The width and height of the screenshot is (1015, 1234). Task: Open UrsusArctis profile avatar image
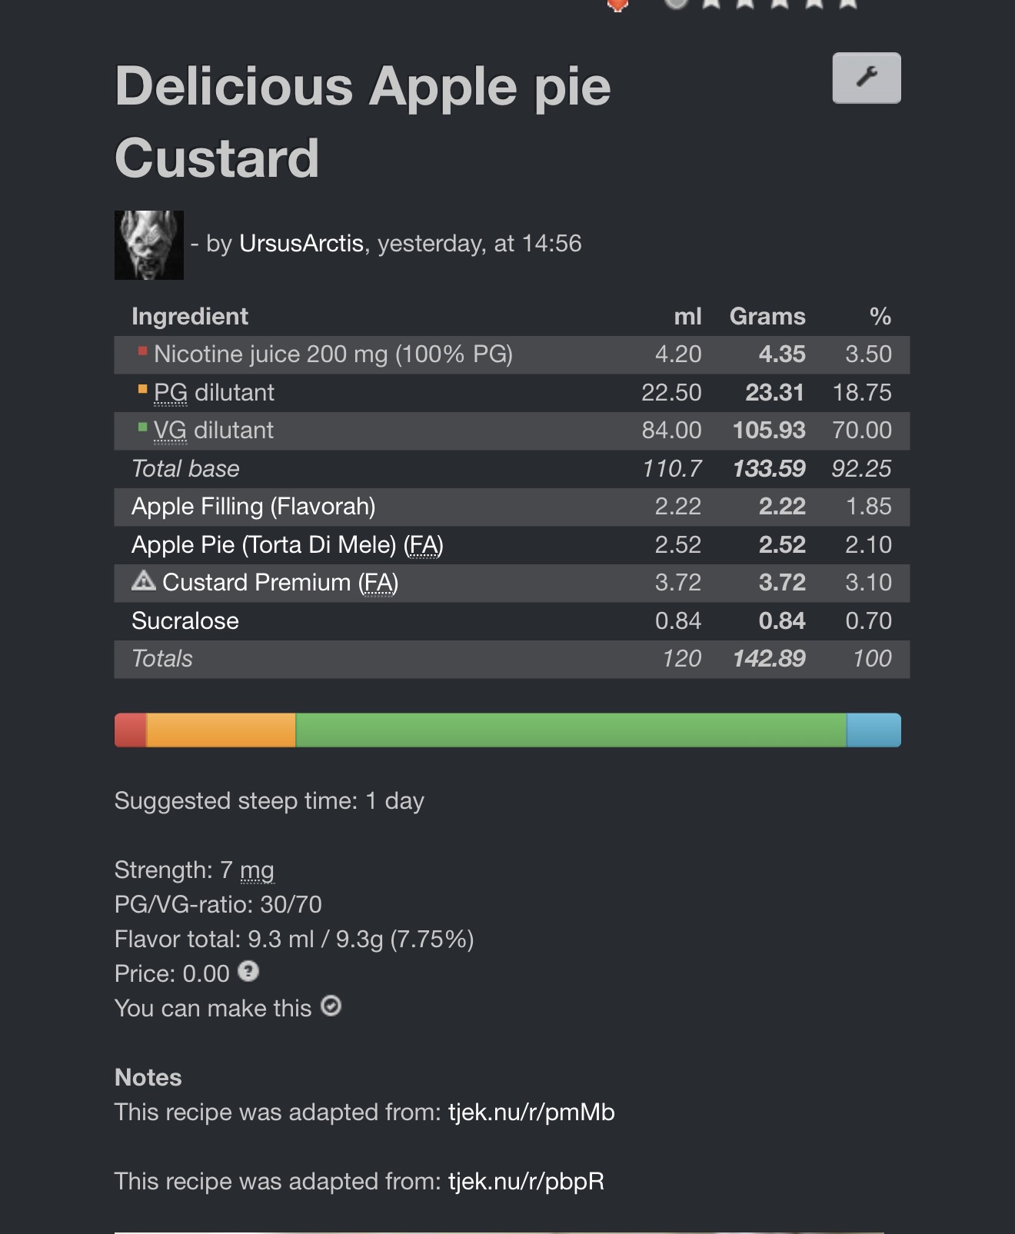point(149,244)
